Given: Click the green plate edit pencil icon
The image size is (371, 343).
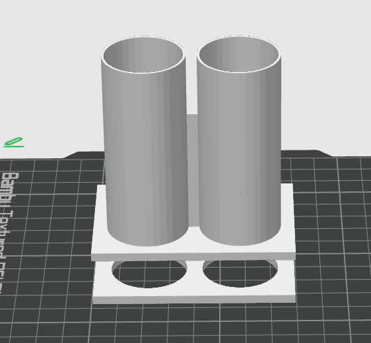Looking at the screenshot, I should tap(14, 142).
